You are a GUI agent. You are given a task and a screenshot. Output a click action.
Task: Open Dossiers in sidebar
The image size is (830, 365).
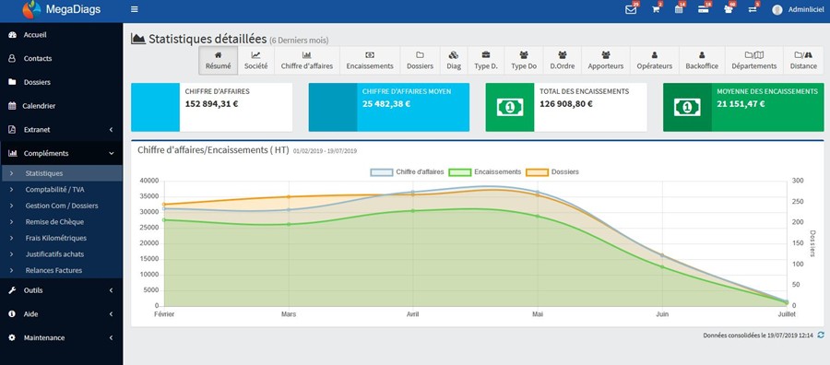[62, 83]
